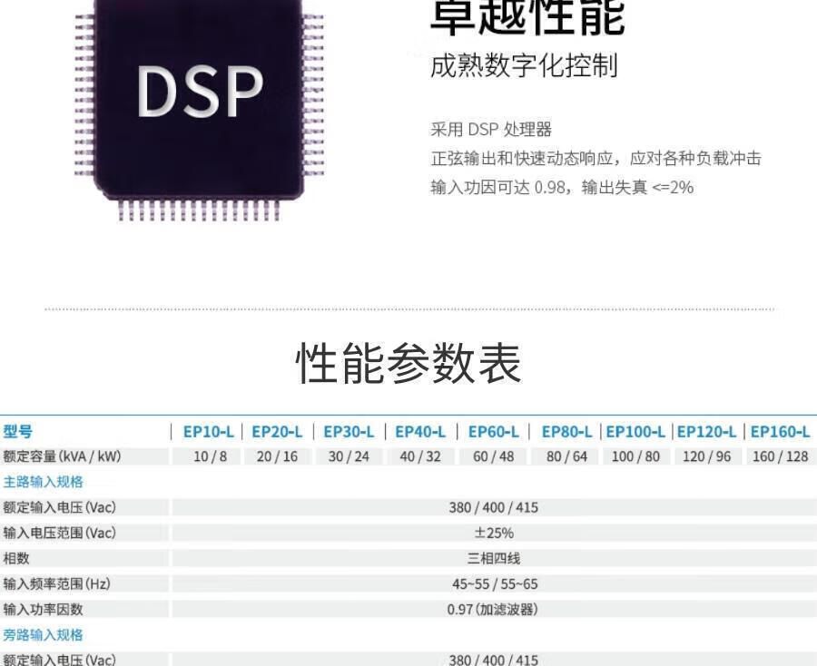The width and height of the screenshot is (817, 666).
Task: Click the 旁路输入规格 section label
Action: [x=43, y=634]
